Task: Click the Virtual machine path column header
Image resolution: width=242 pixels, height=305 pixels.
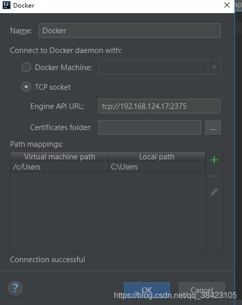Action: click(59, 157)
